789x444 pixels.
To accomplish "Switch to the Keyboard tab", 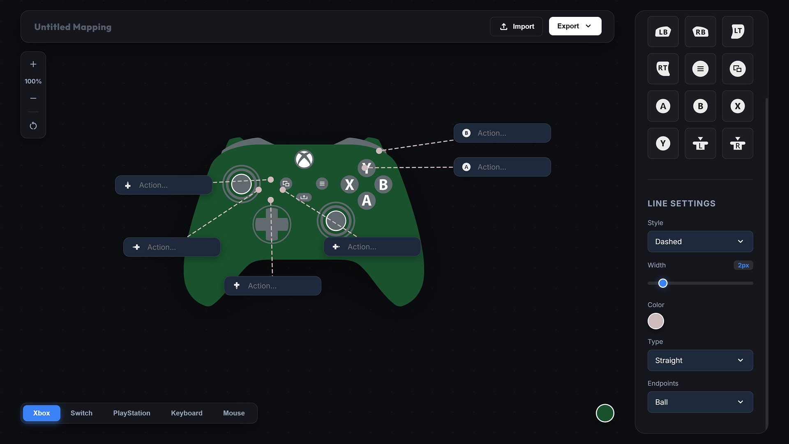I will [x=187, y=413].
